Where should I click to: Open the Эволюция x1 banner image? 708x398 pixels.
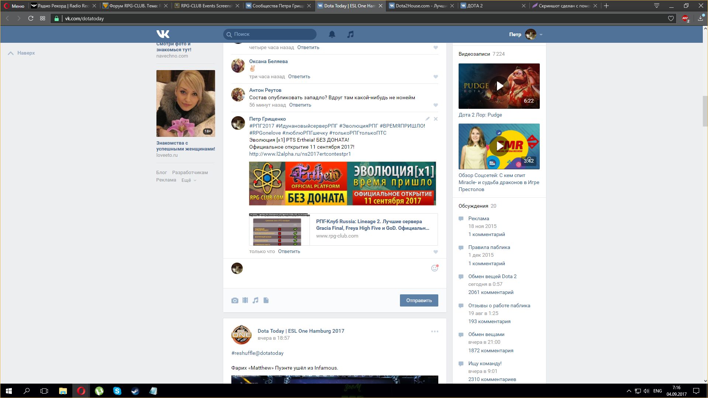coord(342,183)
